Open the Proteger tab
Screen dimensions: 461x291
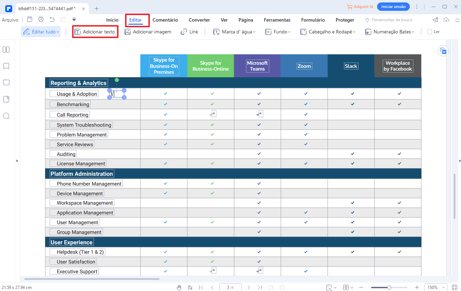pyautogui.click(x=345, y=20)
